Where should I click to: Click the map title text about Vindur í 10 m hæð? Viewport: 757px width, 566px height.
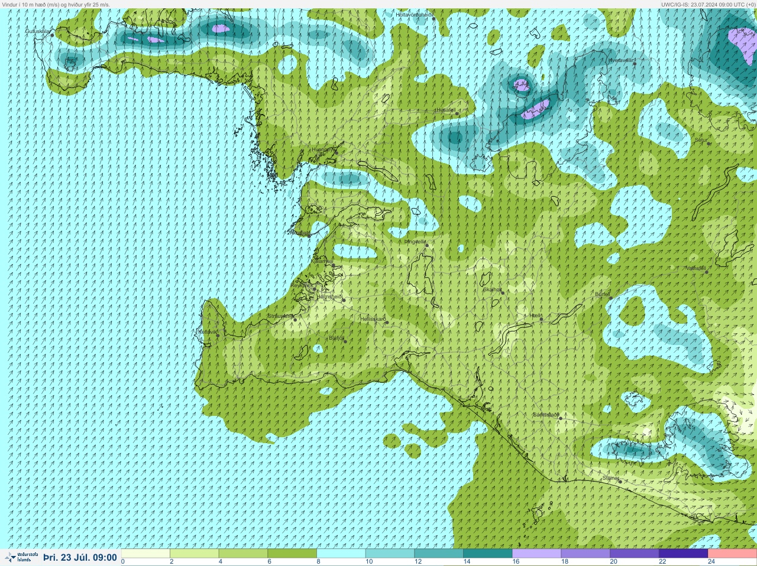pyautogui.click(x=56, y=4)
